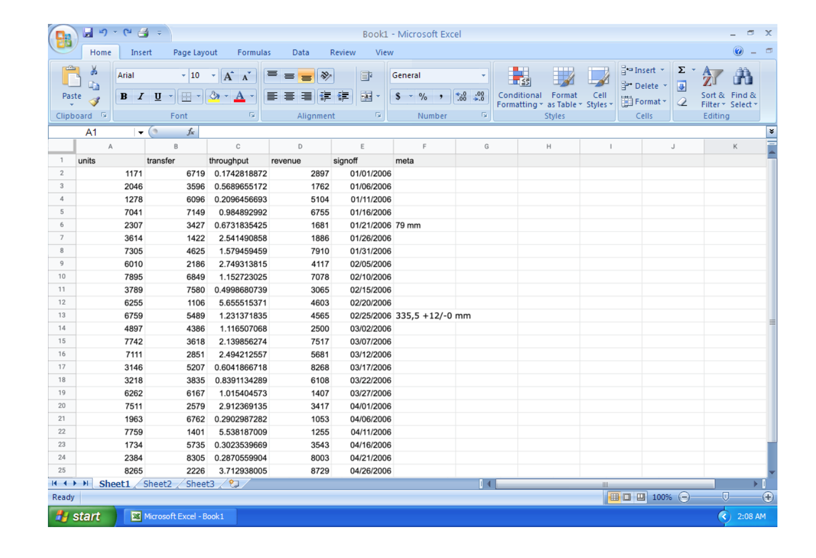
Task: Click Microsoft Excel - Book1 taskbar button
Action: click(179, 517)
